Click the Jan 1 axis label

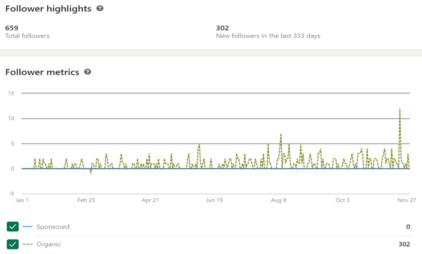22,200
